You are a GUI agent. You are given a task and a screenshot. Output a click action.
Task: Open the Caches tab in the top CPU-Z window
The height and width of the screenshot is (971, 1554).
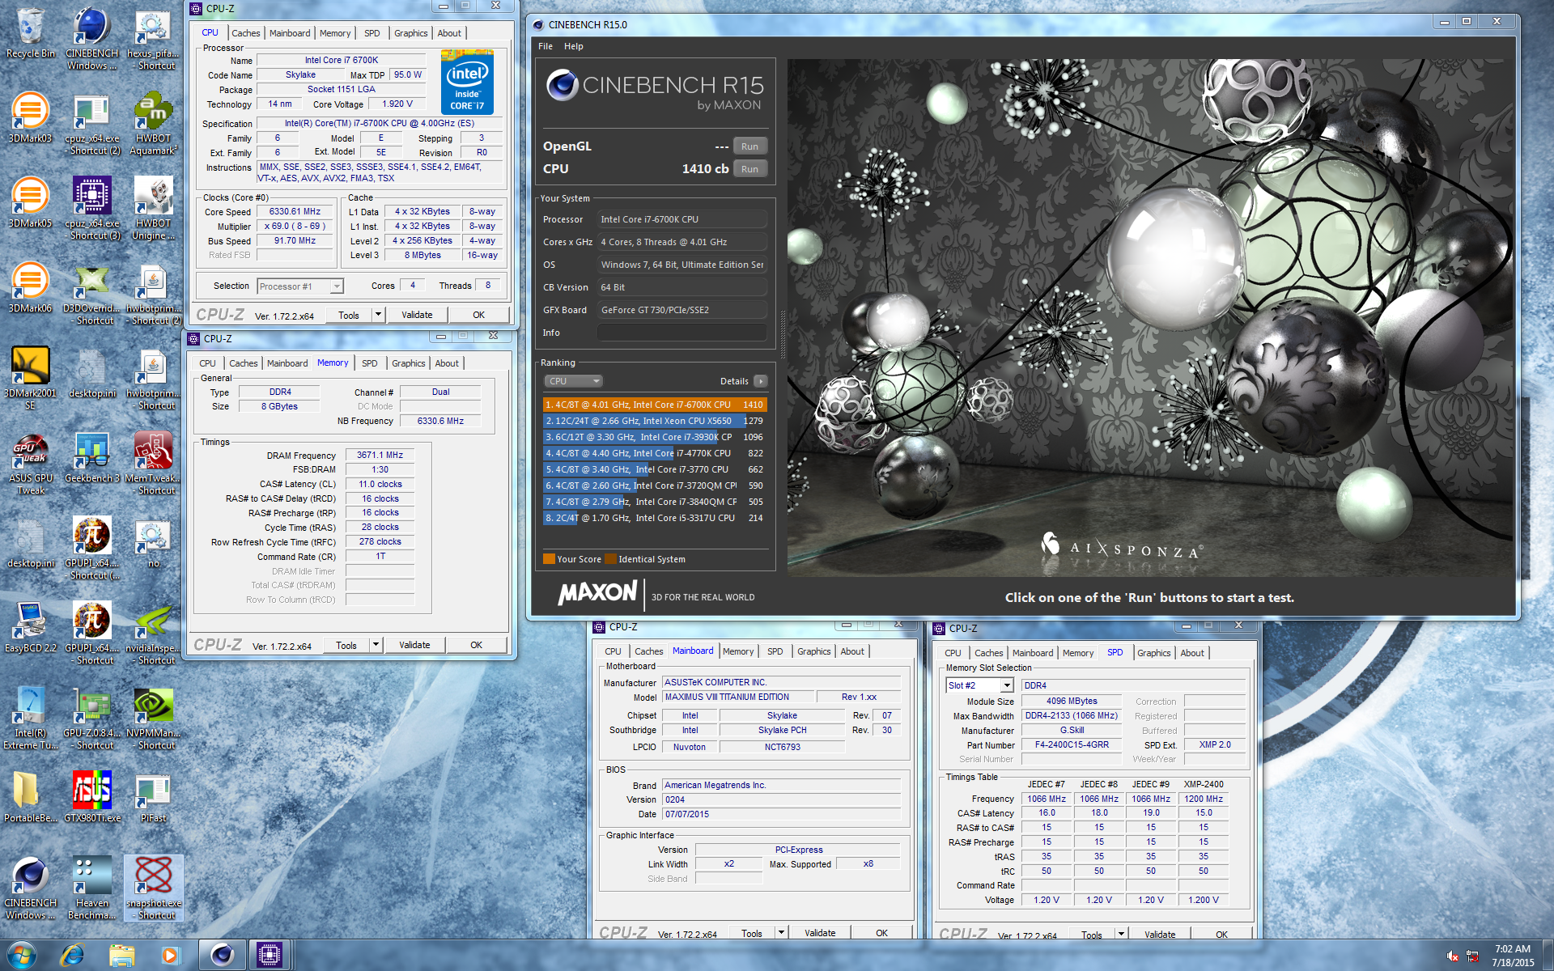click(246, 33)
